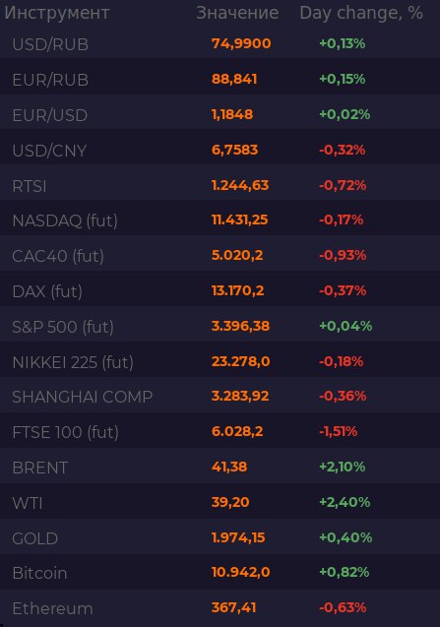Select the USD/CNY row
Viewport: 440px width, 627px height.
pos(220,150)
